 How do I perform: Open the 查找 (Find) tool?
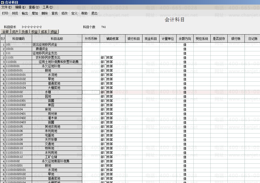[54, 13]
